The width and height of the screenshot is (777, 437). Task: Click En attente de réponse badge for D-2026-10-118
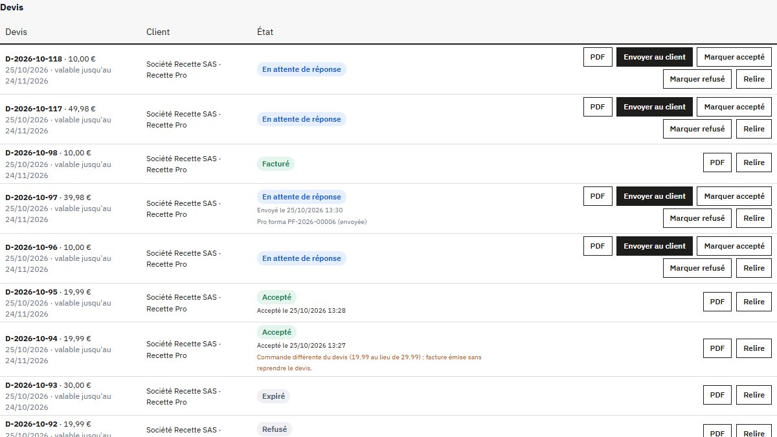point(302,69)
